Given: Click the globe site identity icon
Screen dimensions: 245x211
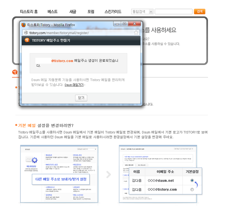Looking at the screenshot, I should tap(26, 33).
